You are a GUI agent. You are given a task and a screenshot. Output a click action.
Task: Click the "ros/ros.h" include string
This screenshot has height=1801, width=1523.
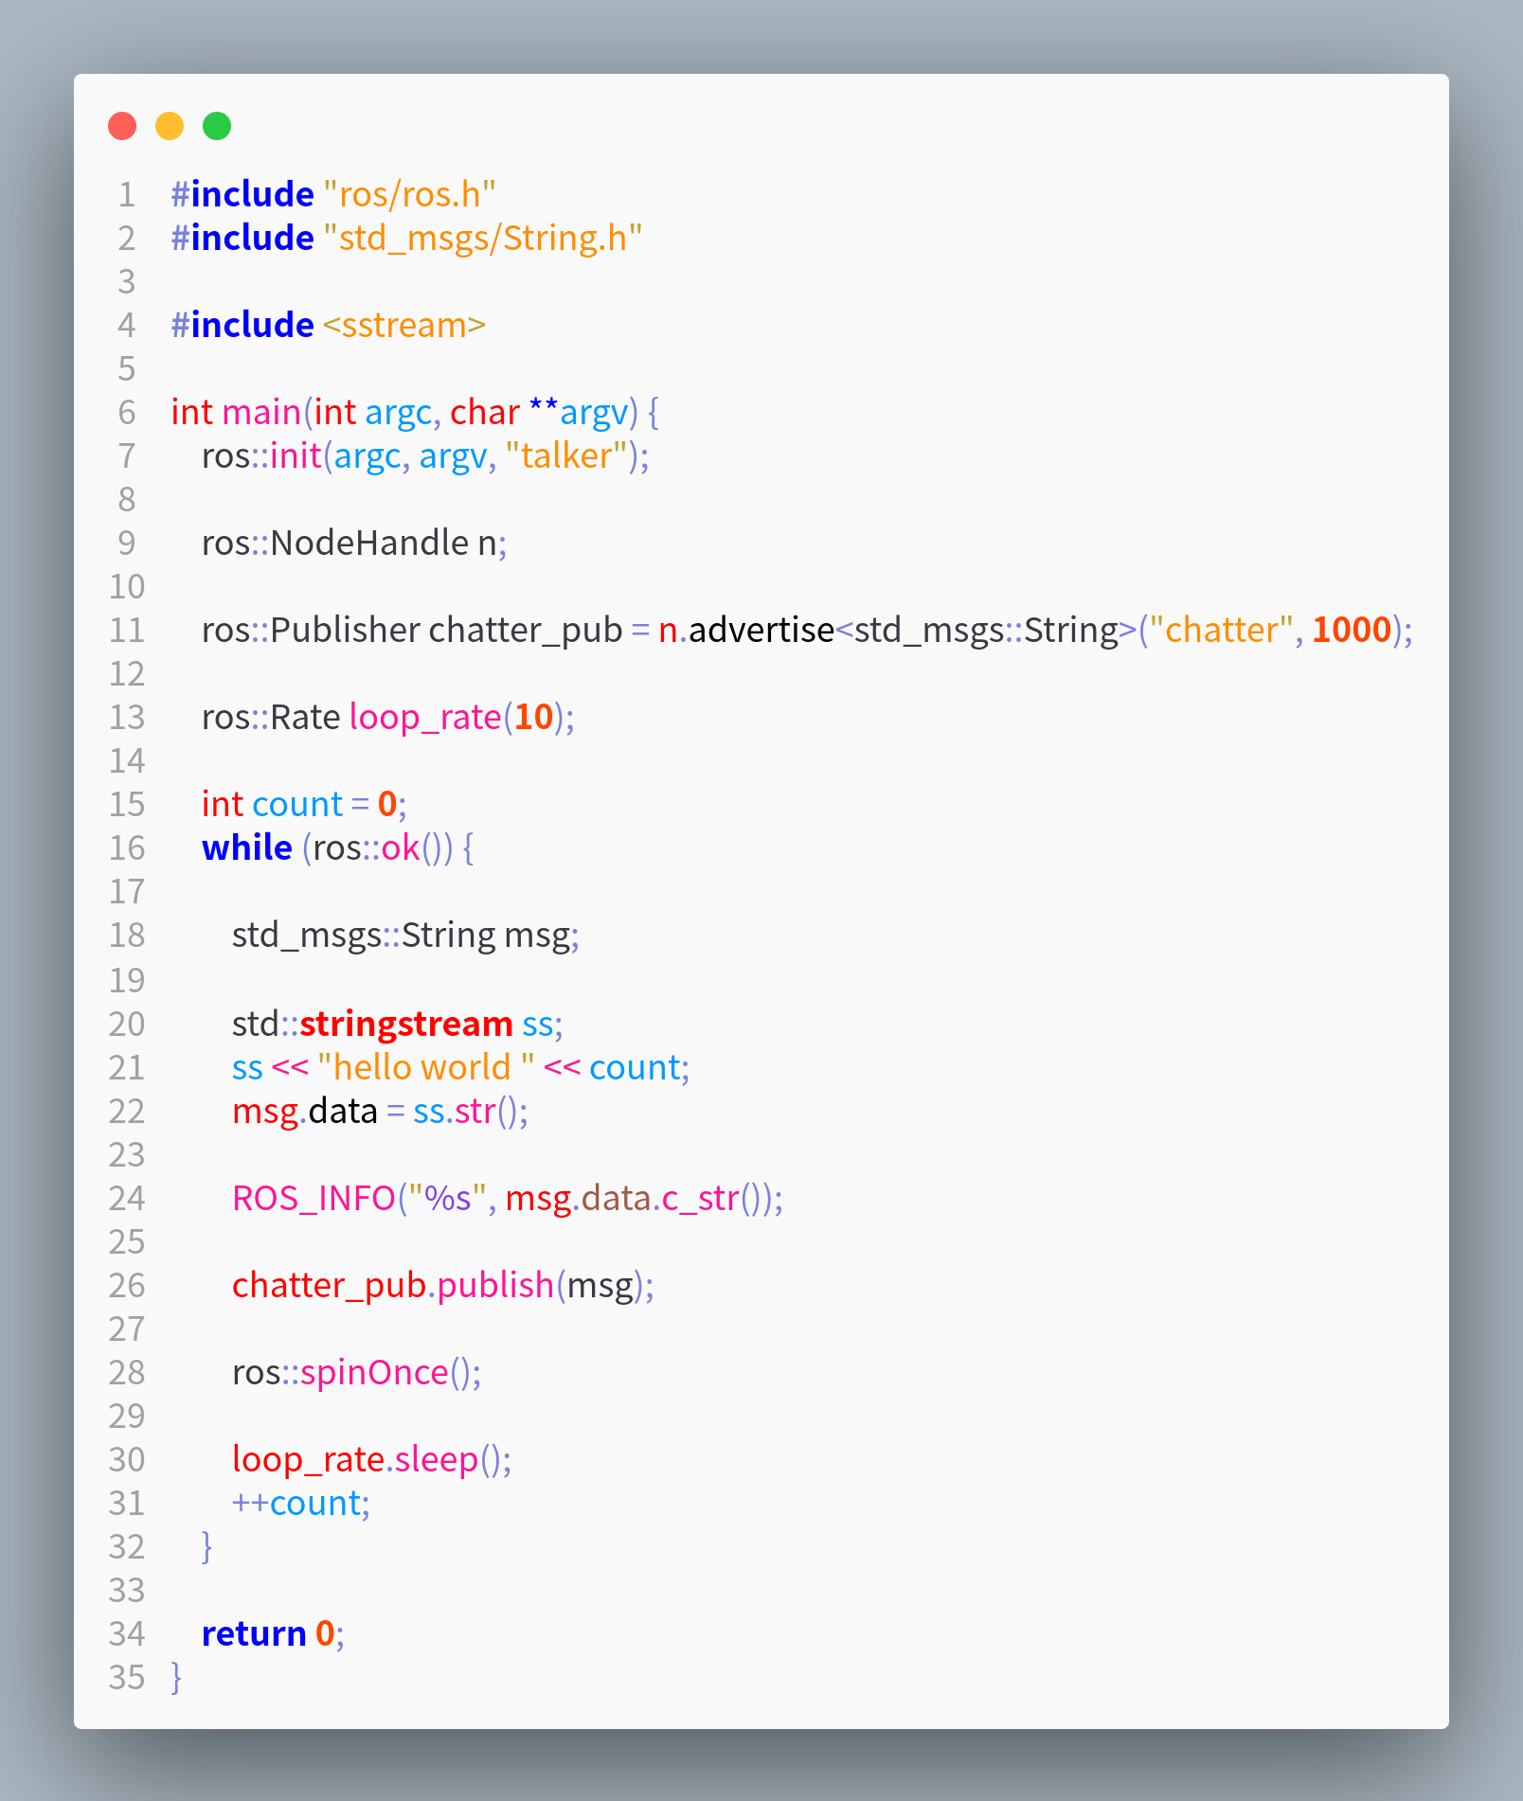(409, 194)
